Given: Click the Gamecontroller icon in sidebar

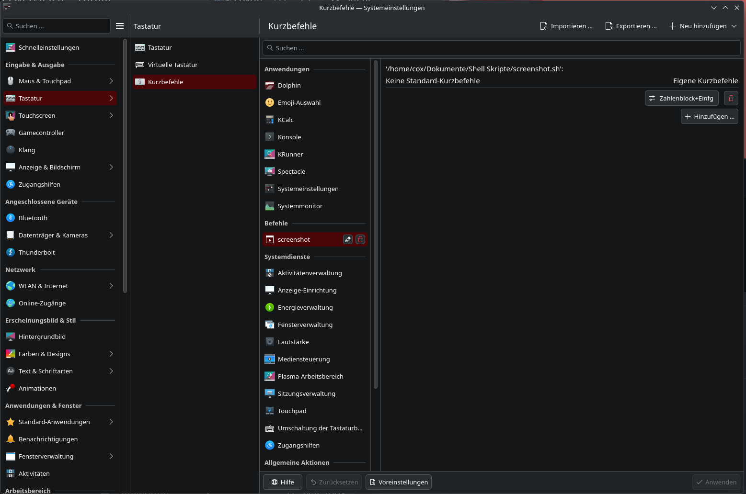Looking at the screenshot, I should pyautogui.click(x=11, y=133).
